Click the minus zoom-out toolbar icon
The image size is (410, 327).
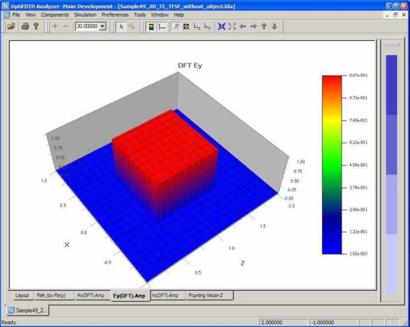point(66,26)
